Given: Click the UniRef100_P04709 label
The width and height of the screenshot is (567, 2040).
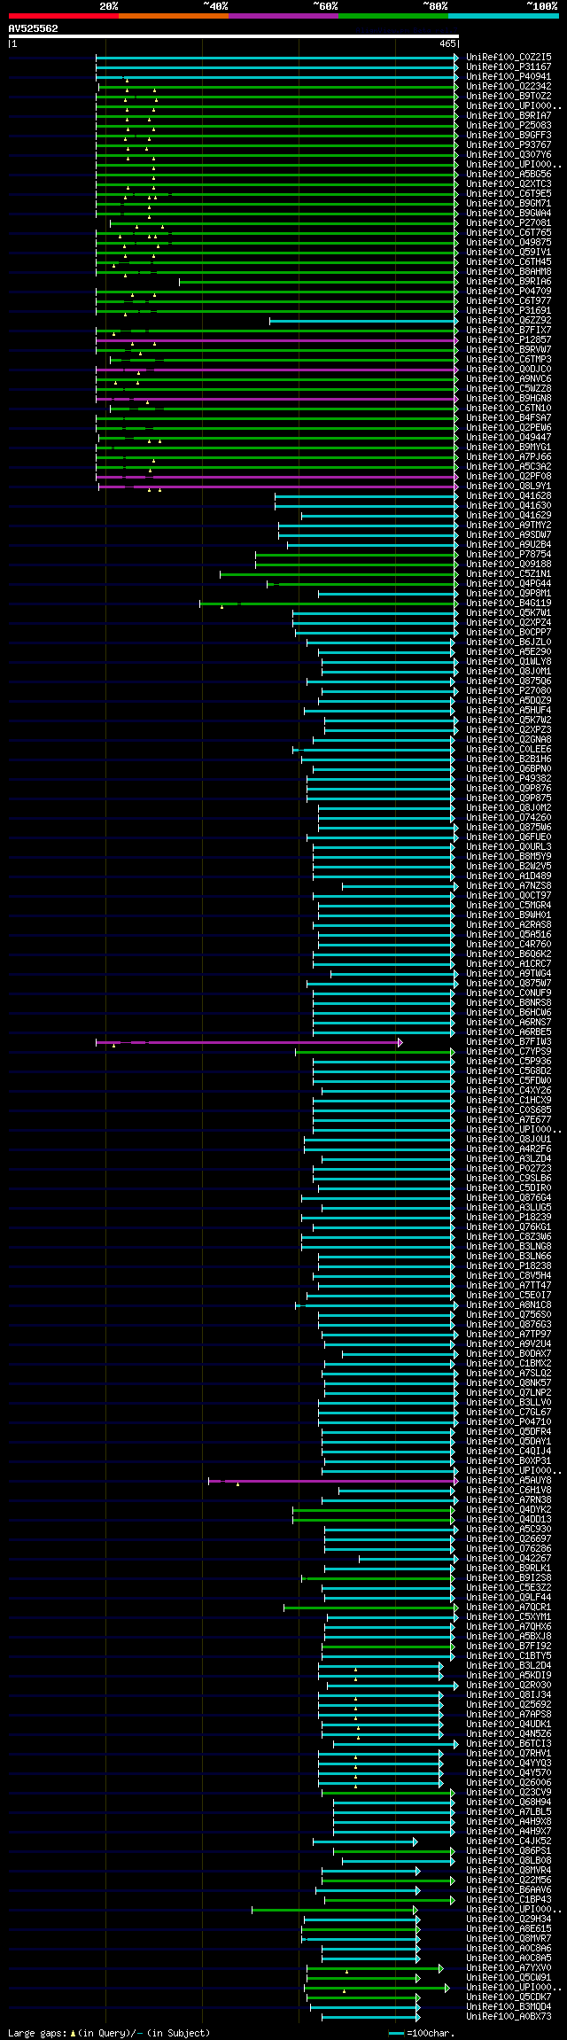Looking at the screenshot, I should pyautogui.click(x=509, y=292).
